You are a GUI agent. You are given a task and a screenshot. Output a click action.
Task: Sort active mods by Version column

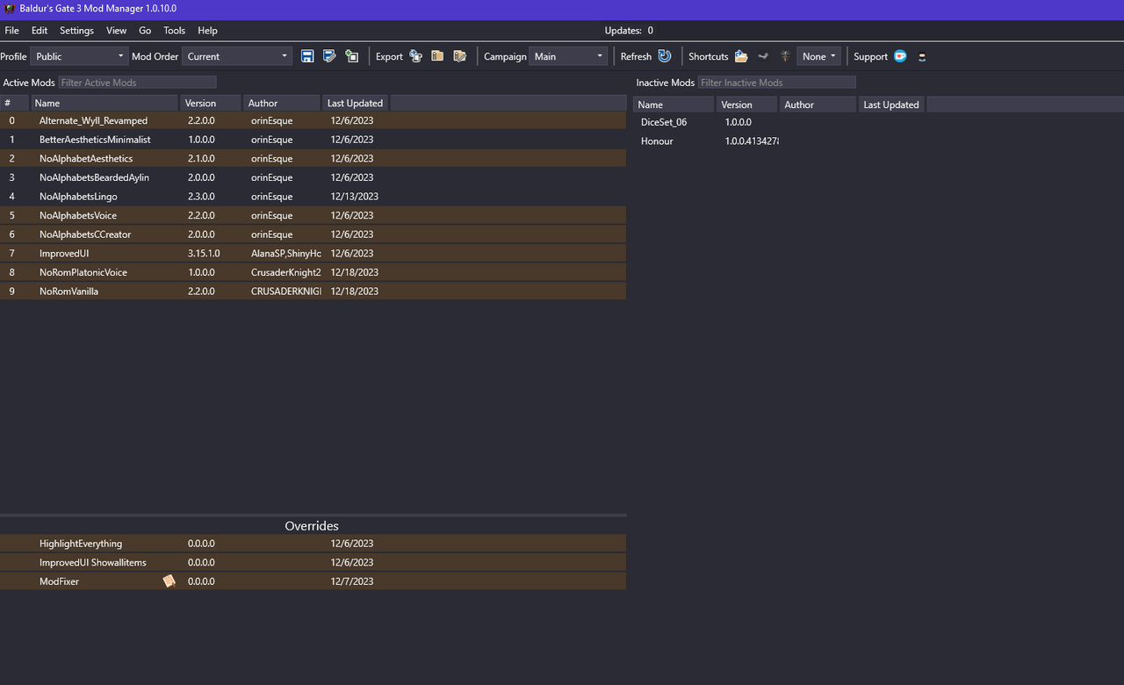210,103
